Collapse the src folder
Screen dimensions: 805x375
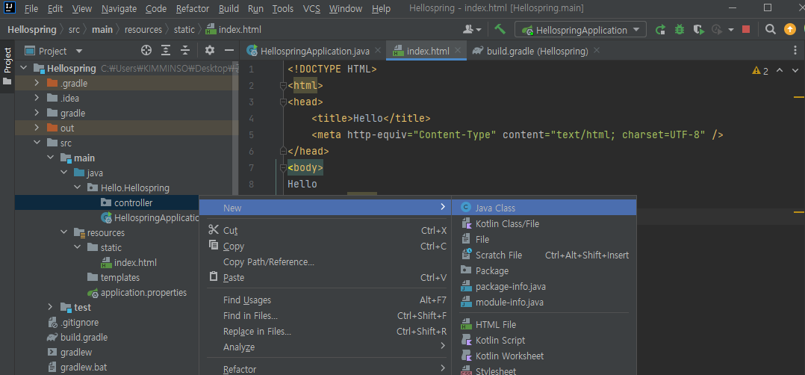pos(37,143)
